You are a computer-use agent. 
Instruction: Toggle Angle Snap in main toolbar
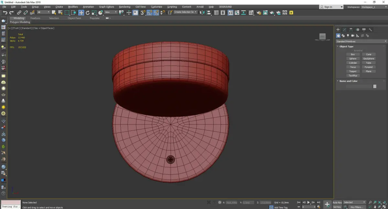(150, 13)
